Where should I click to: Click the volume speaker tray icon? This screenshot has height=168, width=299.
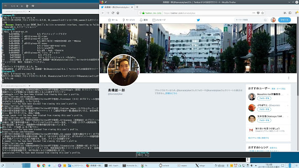[252, 166]
